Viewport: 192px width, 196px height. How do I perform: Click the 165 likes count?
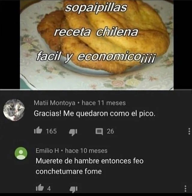click(x=51, y=131)
